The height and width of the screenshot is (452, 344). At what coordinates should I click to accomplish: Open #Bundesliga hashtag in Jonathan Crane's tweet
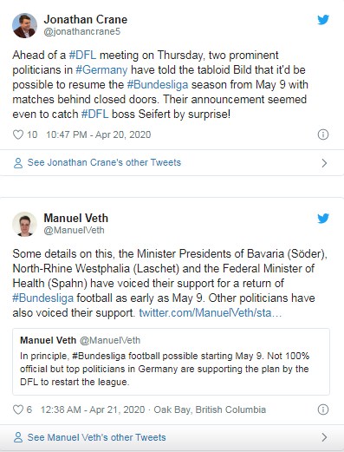click(x=158, y=85)
